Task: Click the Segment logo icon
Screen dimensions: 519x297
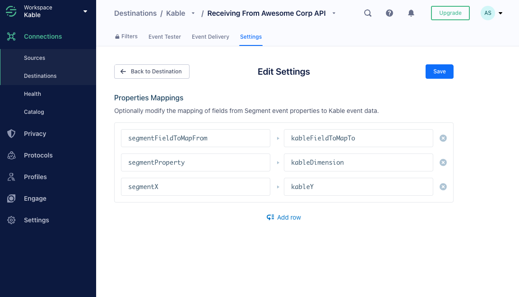Action: (x=11, y=11)
